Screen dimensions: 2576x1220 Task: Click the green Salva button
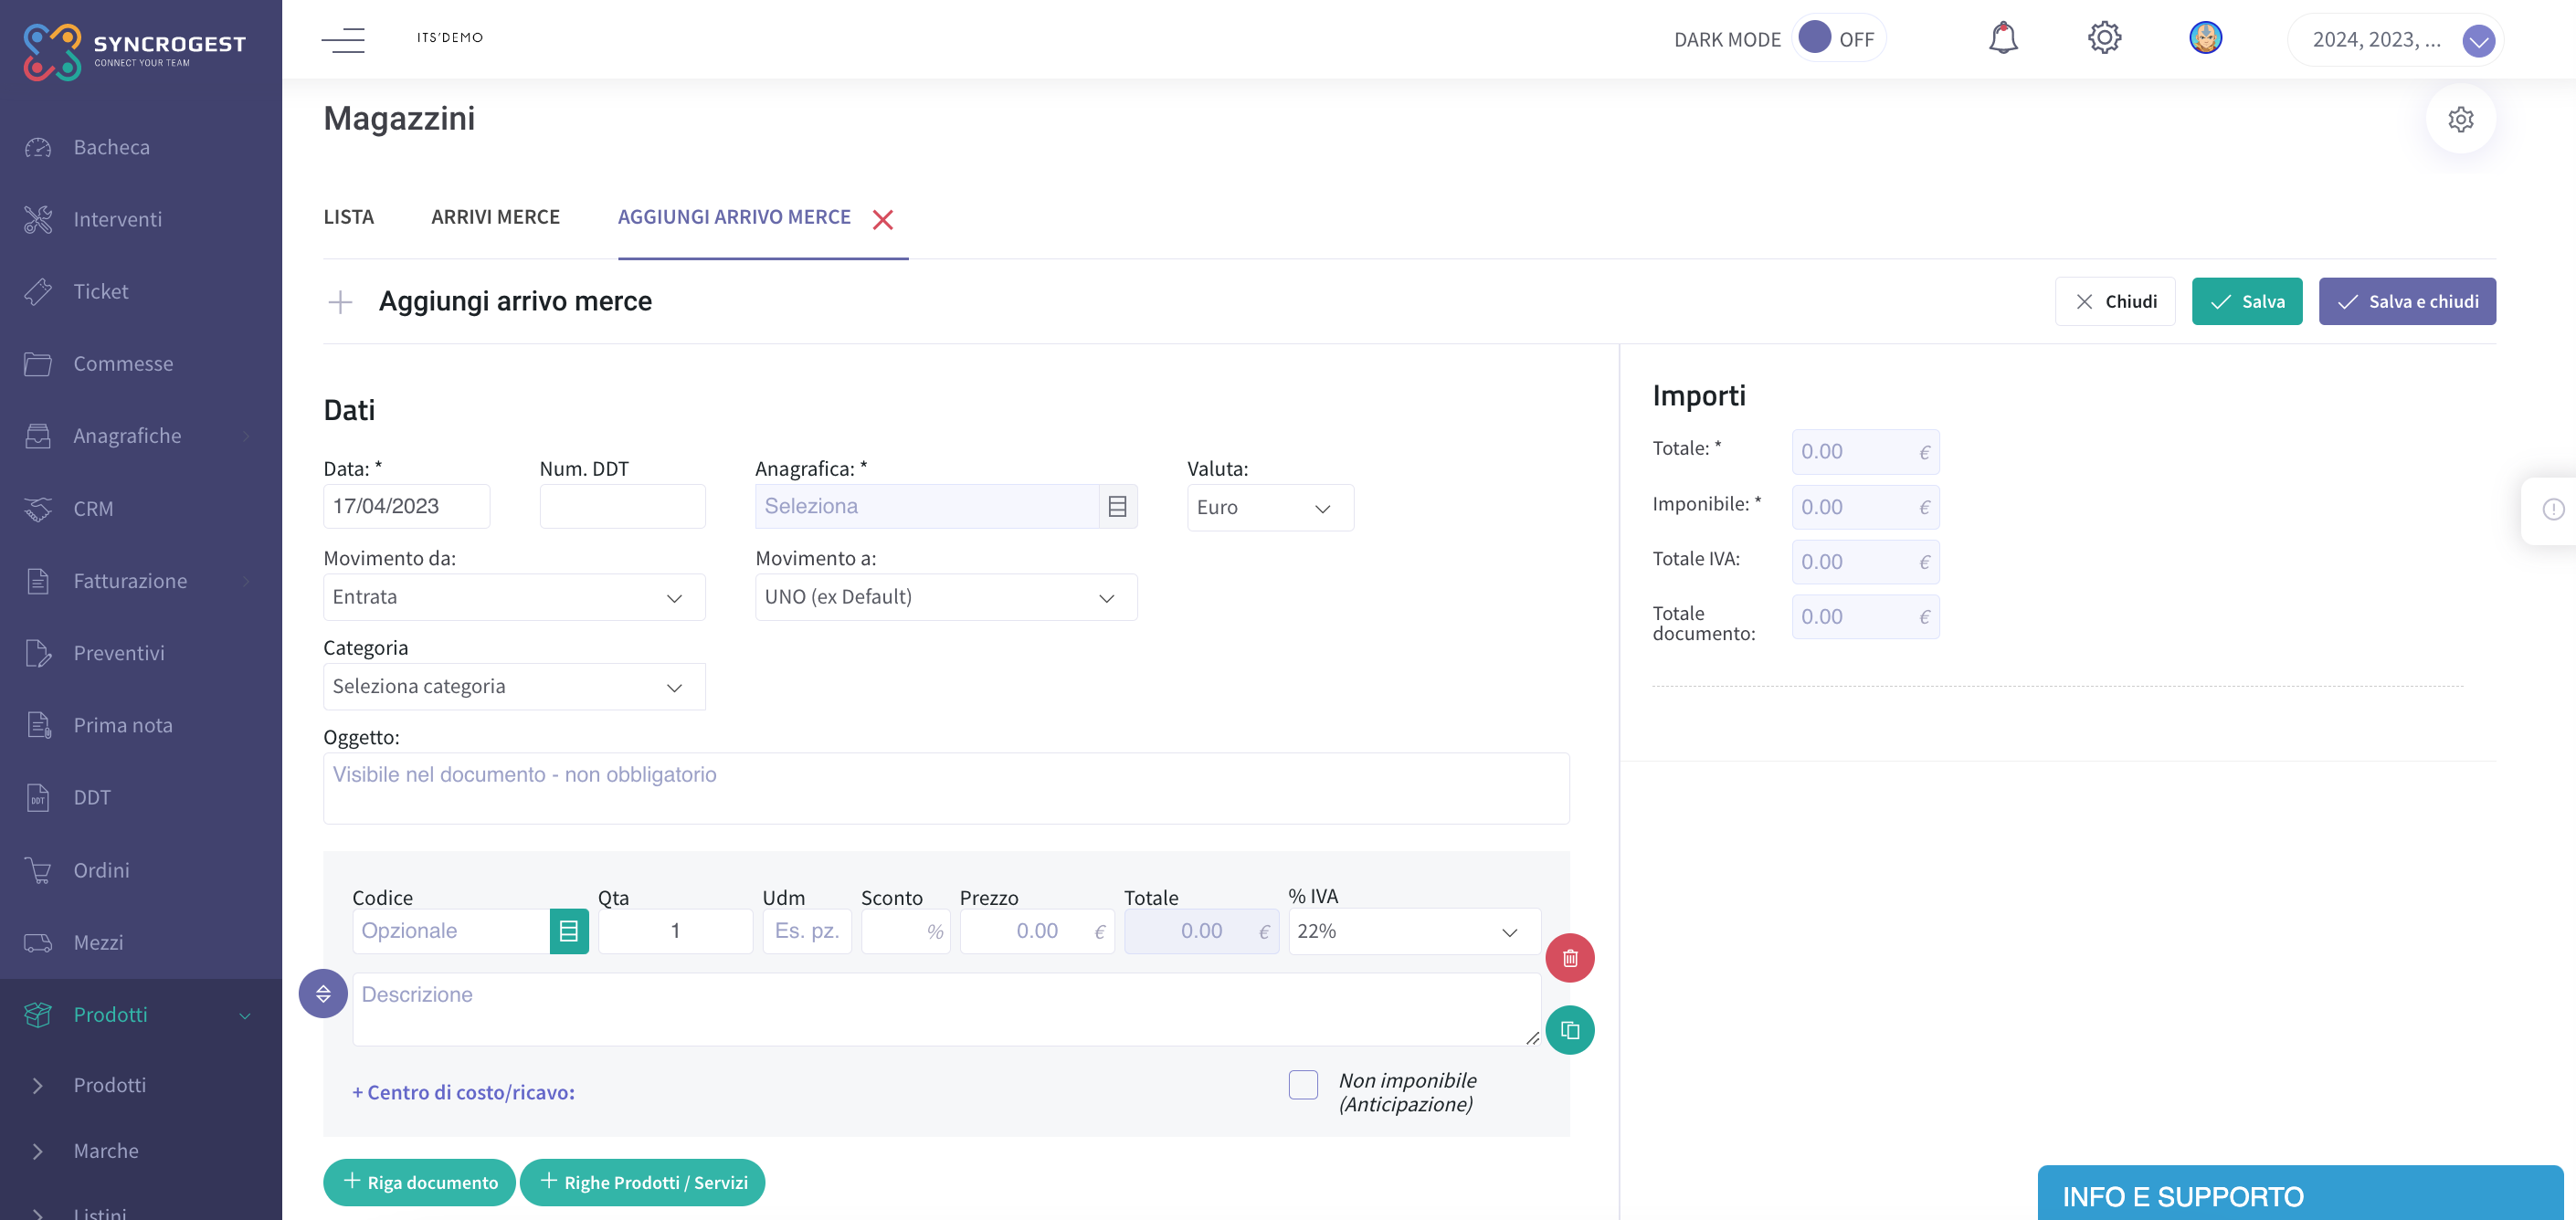(x=2246, y=302)
